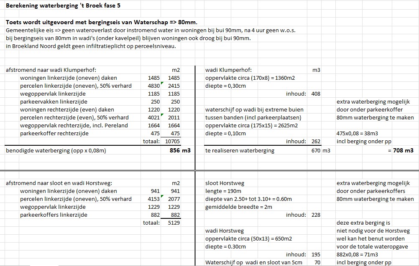Click the green error indicator on cell 4021

(x=161, y=115)
